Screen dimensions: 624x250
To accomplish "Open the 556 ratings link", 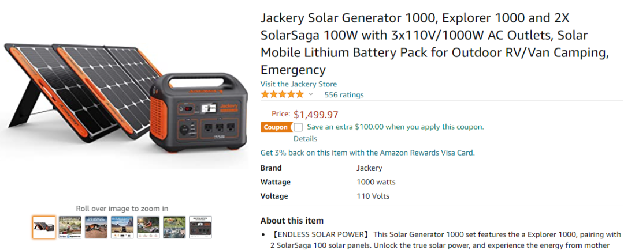I will (x=344, y=95).
